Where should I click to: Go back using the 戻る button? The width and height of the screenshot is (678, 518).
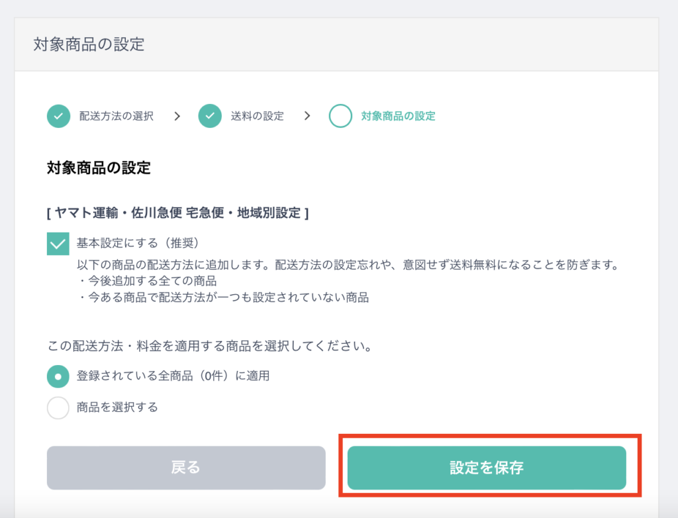point(186,468)
